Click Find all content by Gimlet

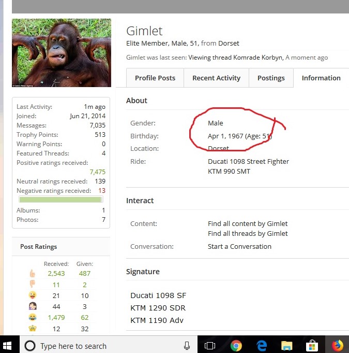(x=248, y=223)
